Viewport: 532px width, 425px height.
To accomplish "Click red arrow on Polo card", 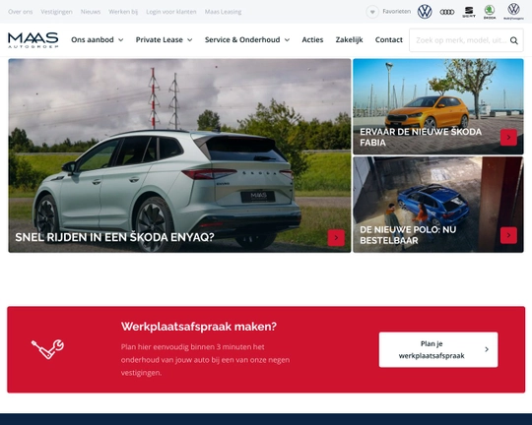I will point(508,235).
